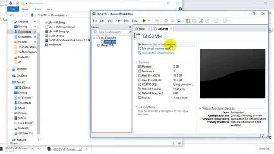Click the Send Ctrl+Alt+Del toolbar icon
Screen dimensions: 274x154
[x=157, y=21]
